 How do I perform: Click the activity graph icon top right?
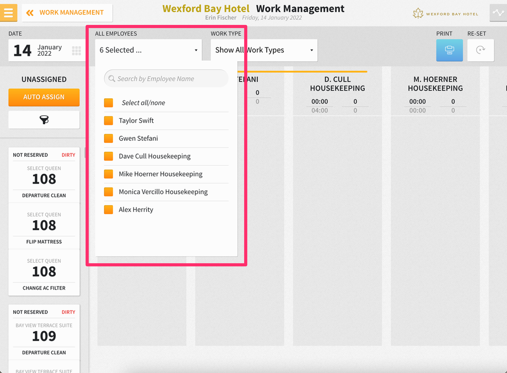(x=498, y=13)
